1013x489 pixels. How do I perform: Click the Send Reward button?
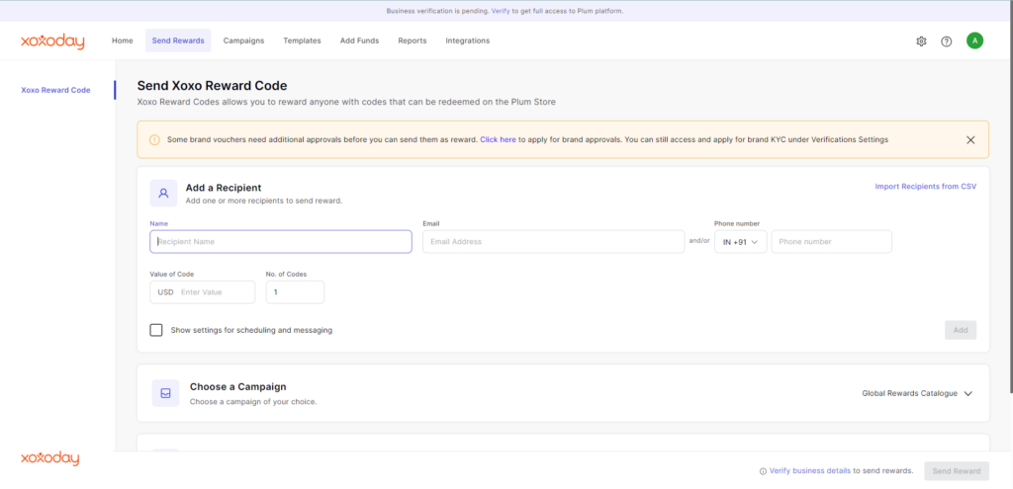[957, 471]
